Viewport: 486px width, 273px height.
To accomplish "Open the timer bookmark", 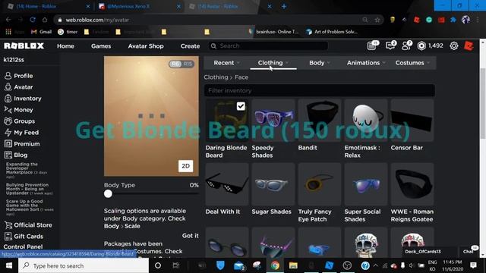I will (x=68, y=32).
